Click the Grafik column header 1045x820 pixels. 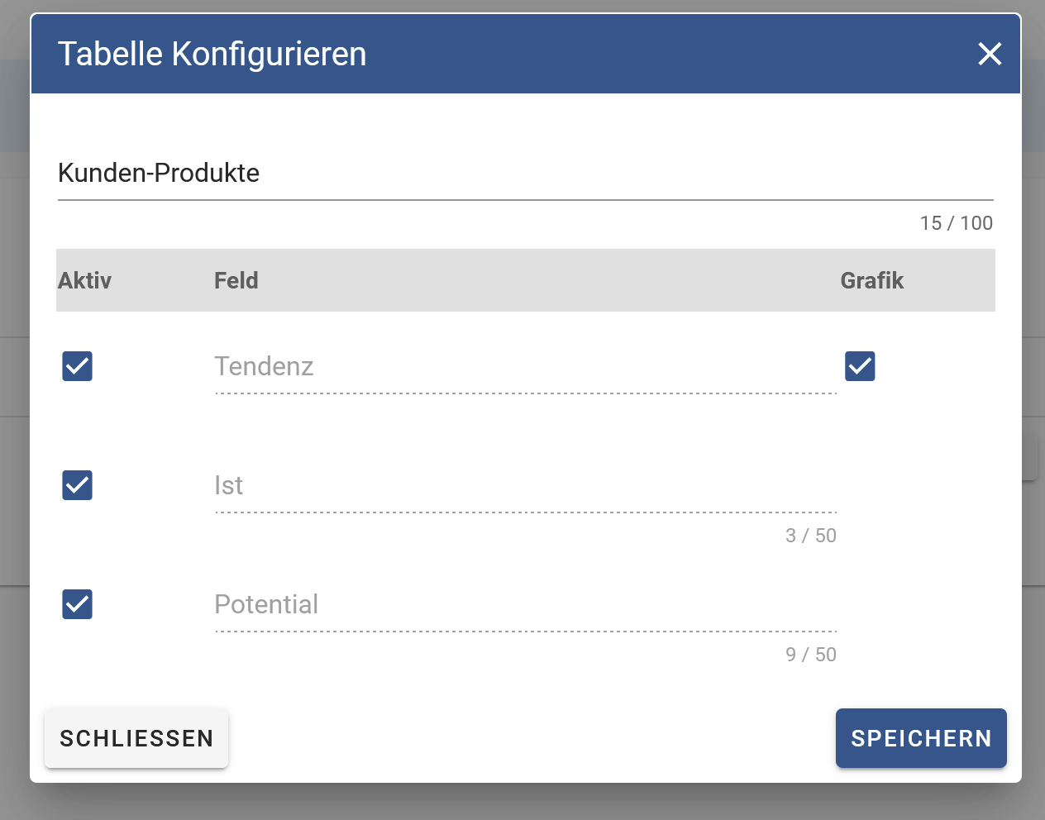tap(872, 281)
